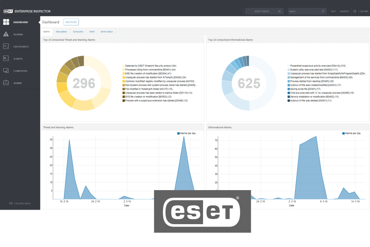Click the Add Filter button
Screen dimensions: 370x247
71,22
